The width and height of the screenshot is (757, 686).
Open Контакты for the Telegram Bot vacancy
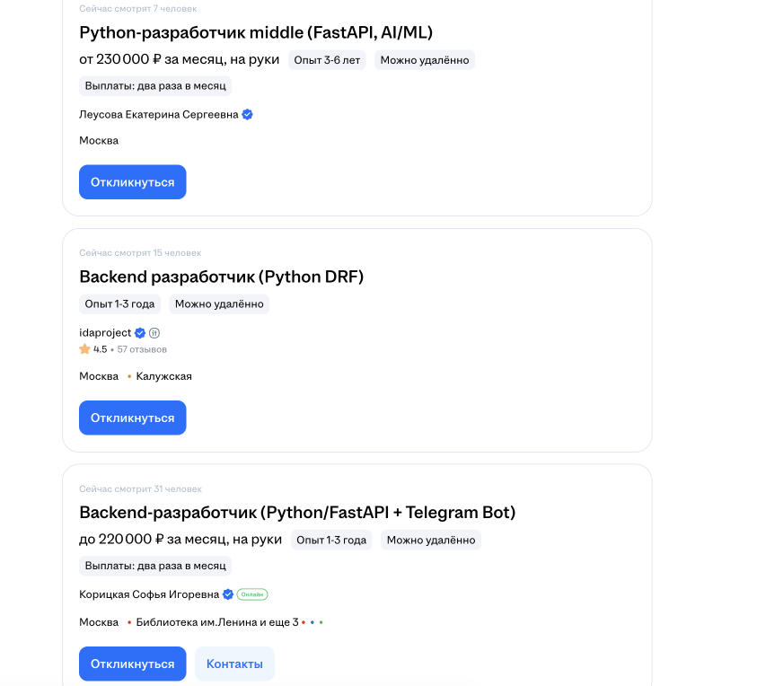234,664
